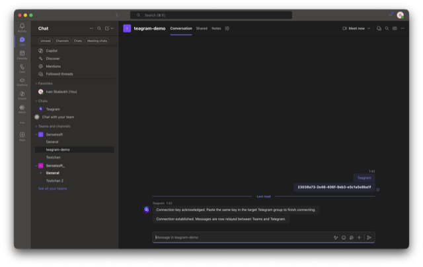
Task: Open the Calendar icon in sidebar
Action: [22, 55]
